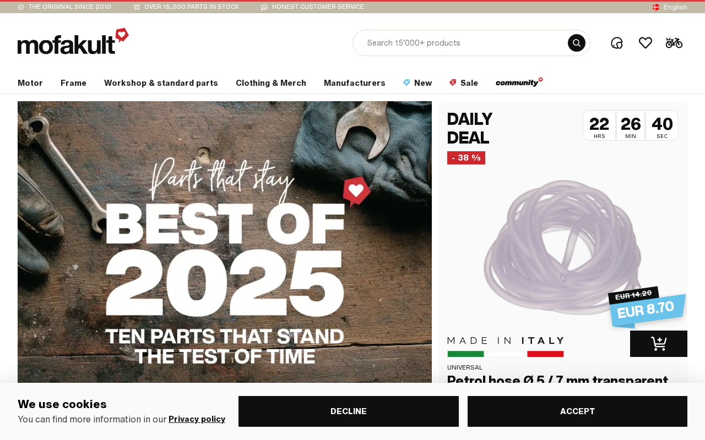This screenshot has width=705, height=440.
Task: Click the Danish flag language icon
Action: pos(656,7)
